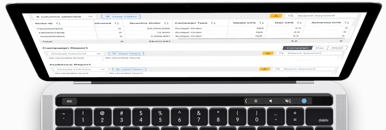Switch Campaign Report to Week view
The height and width of the screenshot is (130, 386).
click(x=337, y=48)
